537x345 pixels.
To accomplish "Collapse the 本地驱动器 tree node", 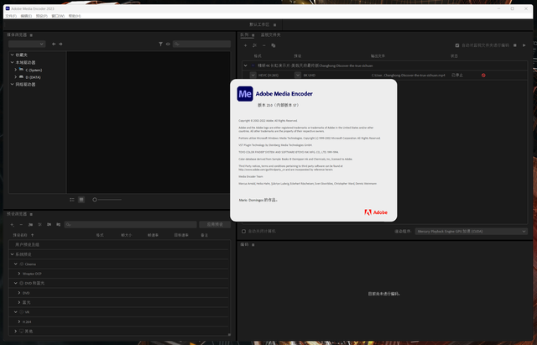I will [12, 62].
